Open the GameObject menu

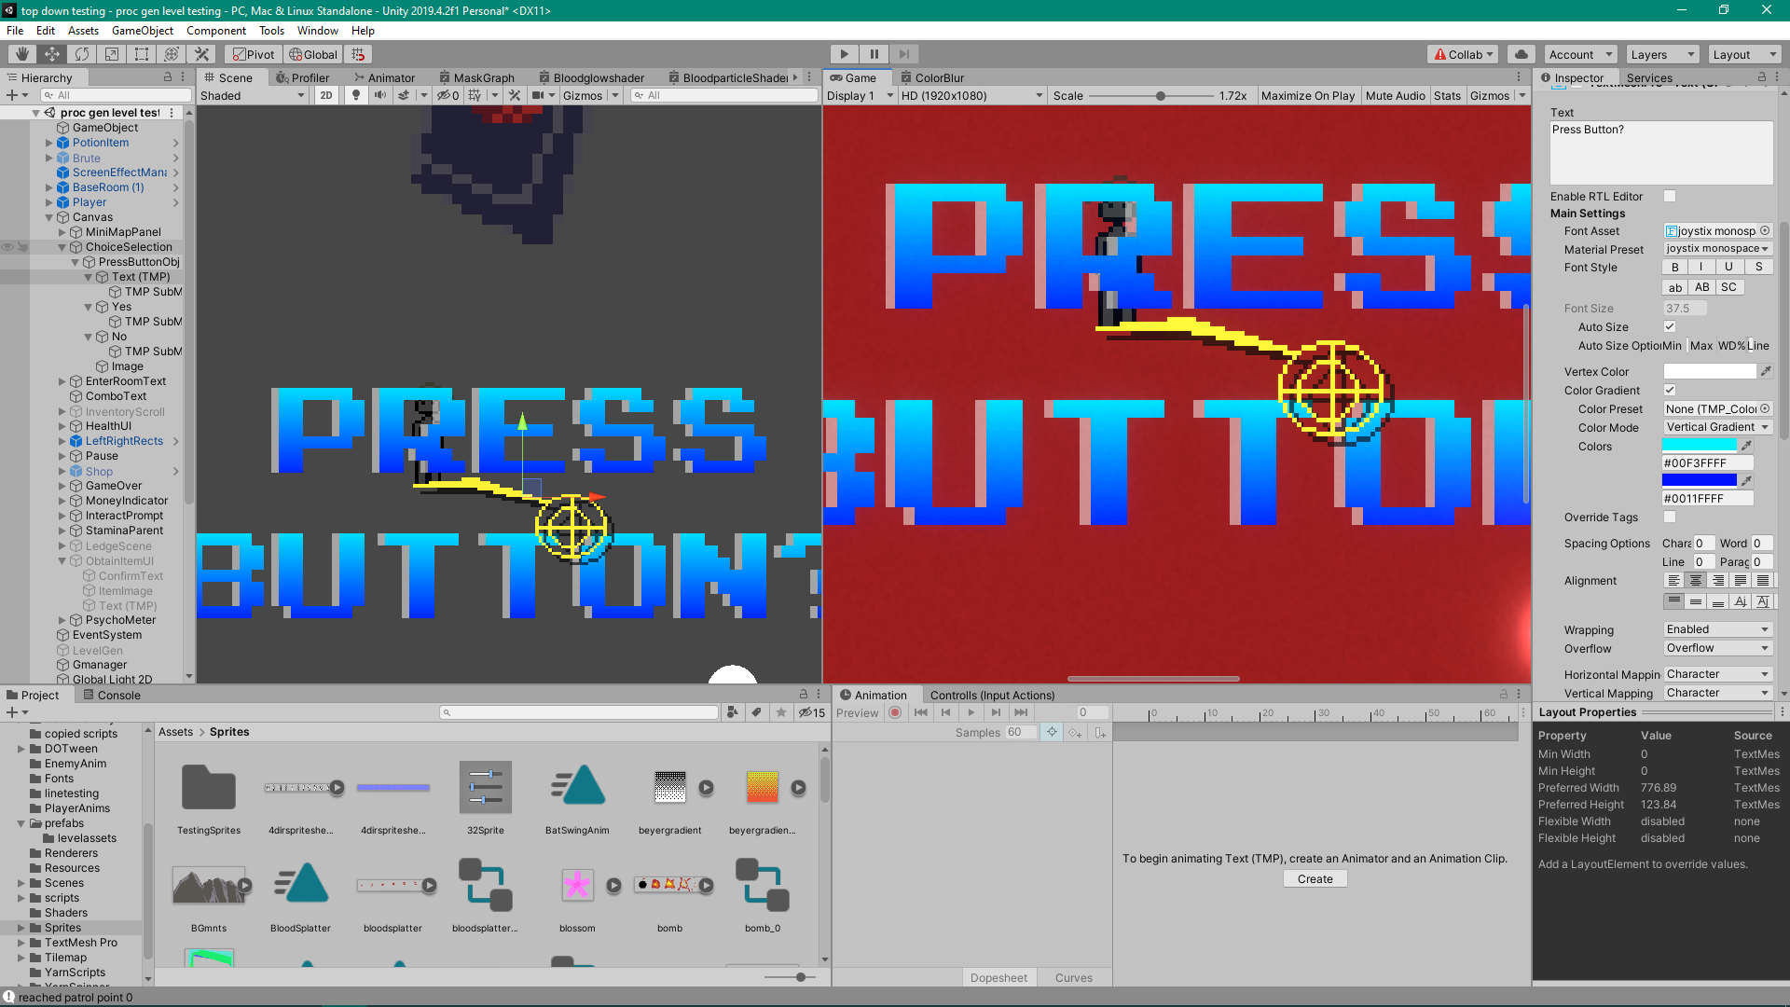tap(142, 31)
